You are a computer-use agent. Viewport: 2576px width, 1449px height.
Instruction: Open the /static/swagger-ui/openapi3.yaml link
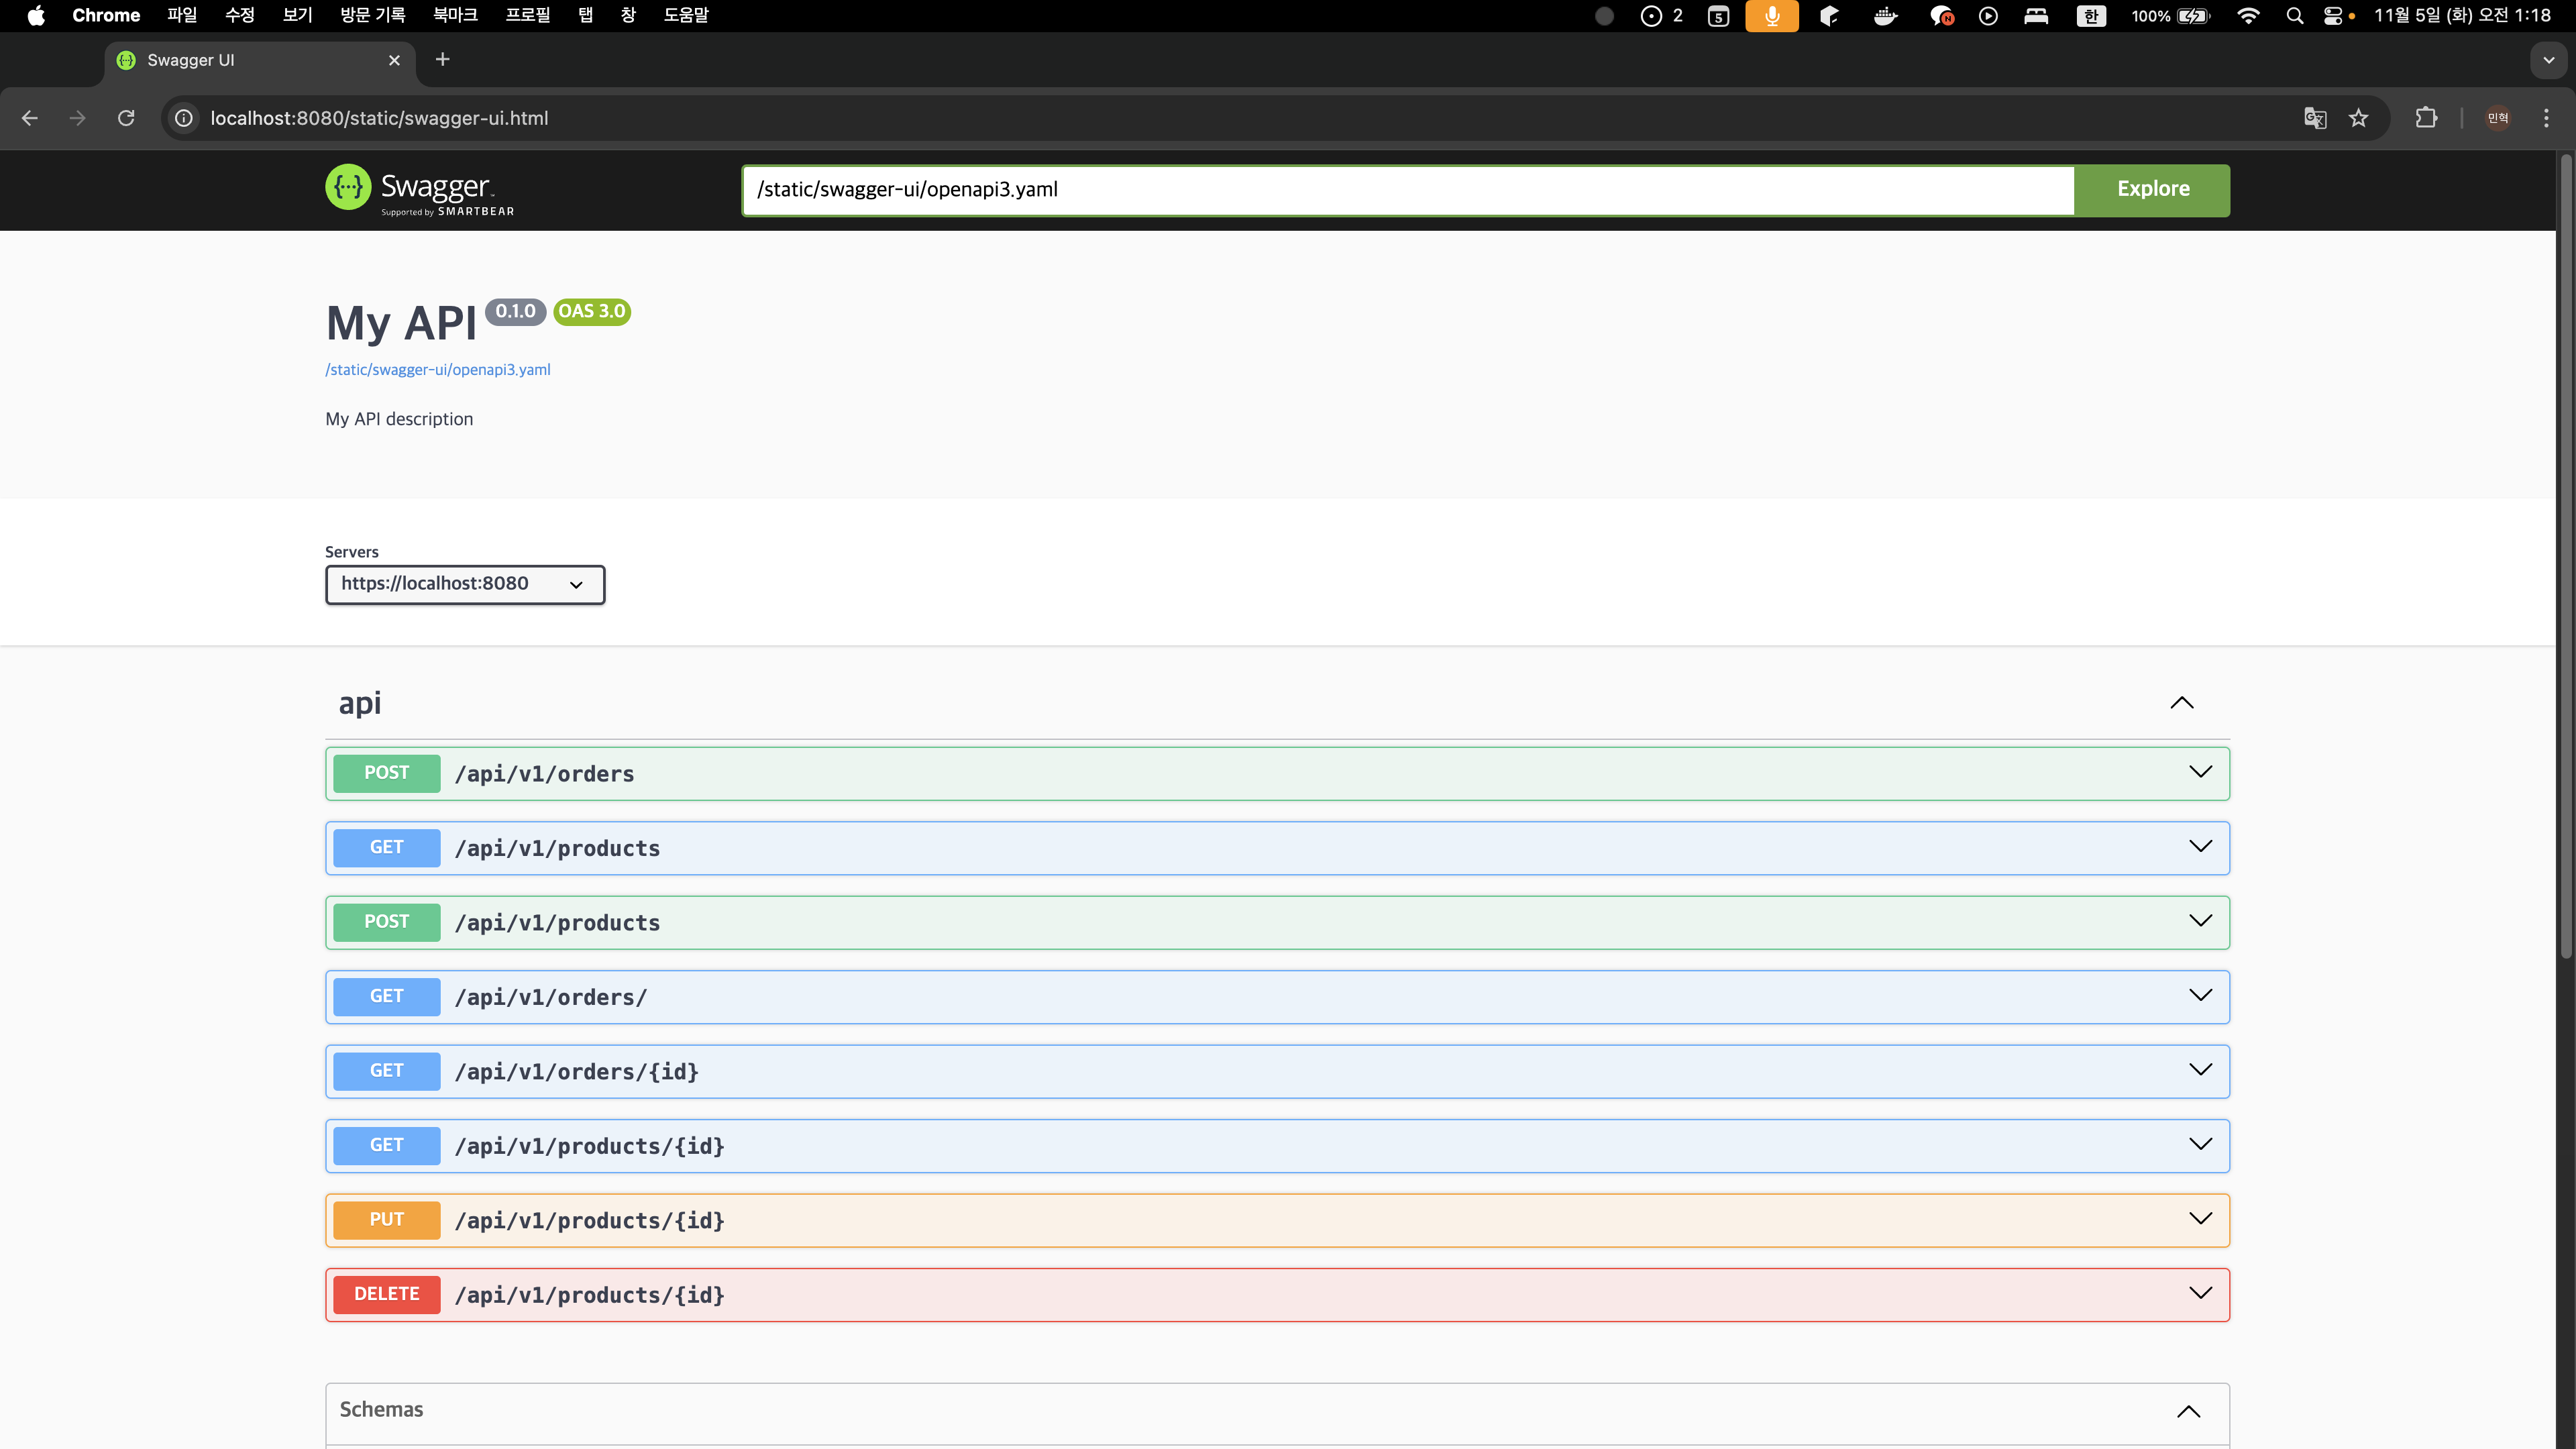pos(437,369)
